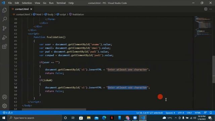Click the vertical editor scrollbar thumb
Viewport: 215px width, 121px height.
pyautogui.click(x=214, y=69)
